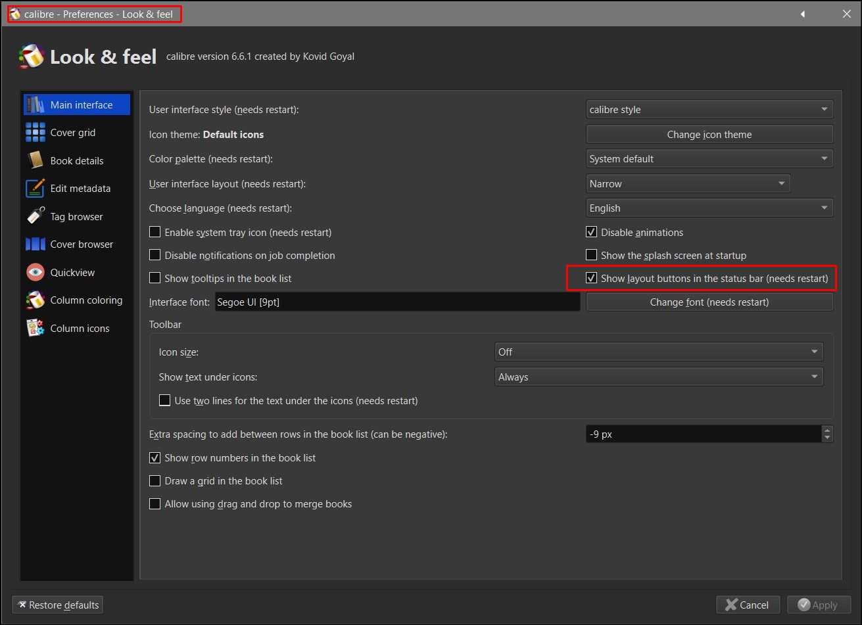Open the User interface style dropdown
This screenshot has height=625, width=862.
(709, 110)
